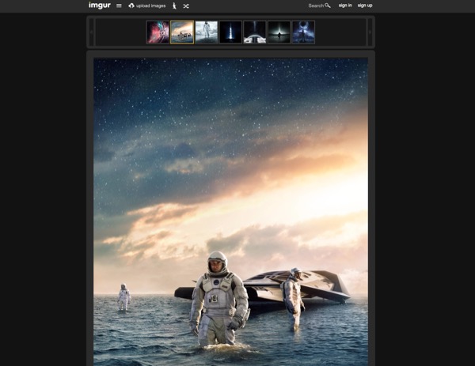Open the sign up link
The image size is (475, 366).
(365, 6)
